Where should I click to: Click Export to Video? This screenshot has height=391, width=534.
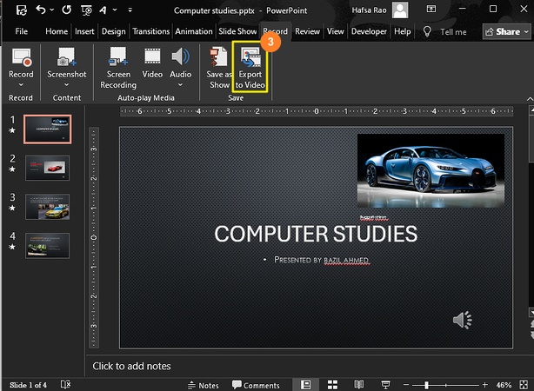click(250, 68)
